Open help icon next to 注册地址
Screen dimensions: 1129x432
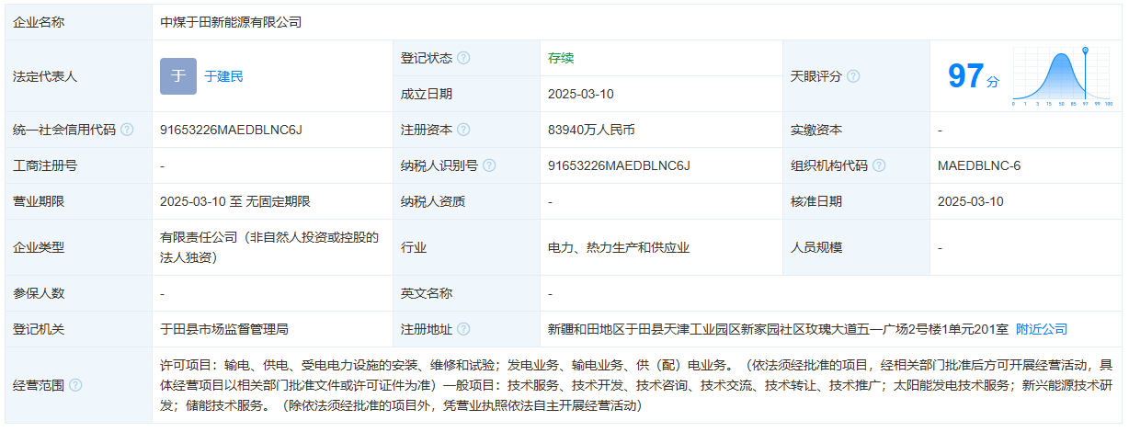463,329
